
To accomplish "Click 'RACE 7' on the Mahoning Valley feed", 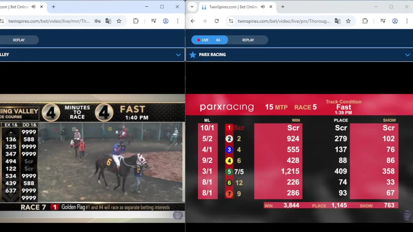I will click(33, 207).
